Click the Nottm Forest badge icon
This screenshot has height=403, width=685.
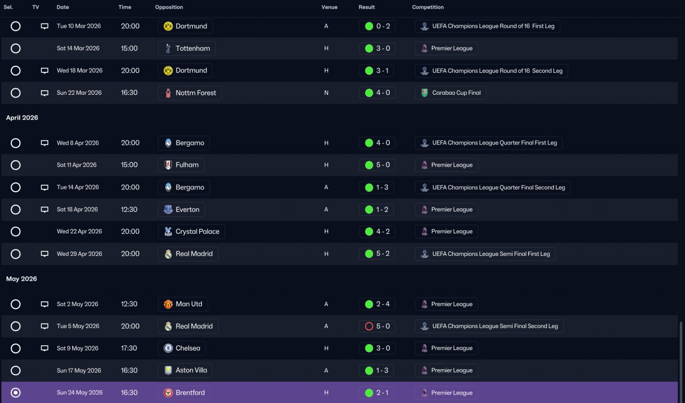[x=168, y=93]
